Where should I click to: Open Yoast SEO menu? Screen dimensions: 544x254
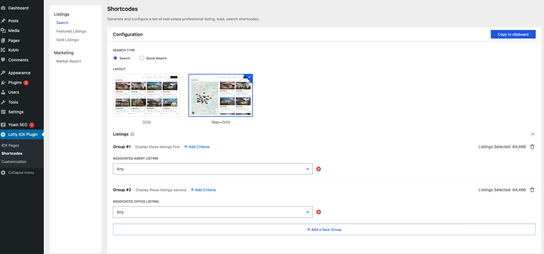click(18, 125)
